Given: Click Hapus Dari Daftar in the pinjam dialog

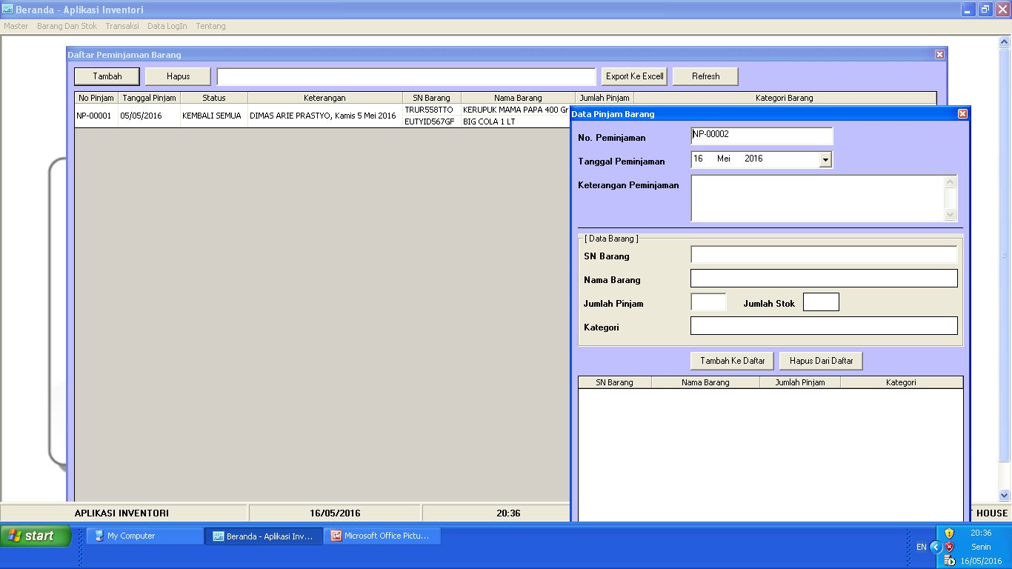Looking at the screenshot, I should click(821, 361).
